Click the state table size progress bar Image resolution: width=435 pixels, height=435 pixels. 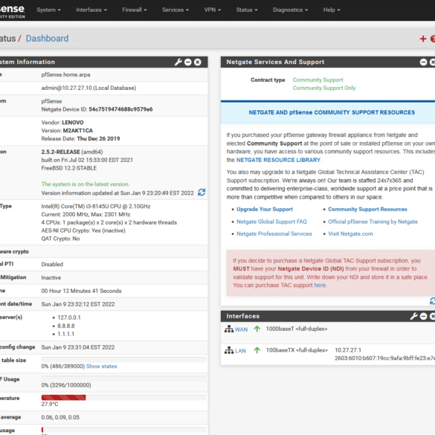tap(123, 360)
